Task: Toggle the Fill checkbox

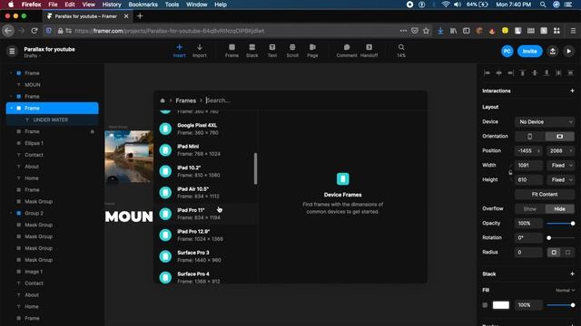Action: [485, 305]
